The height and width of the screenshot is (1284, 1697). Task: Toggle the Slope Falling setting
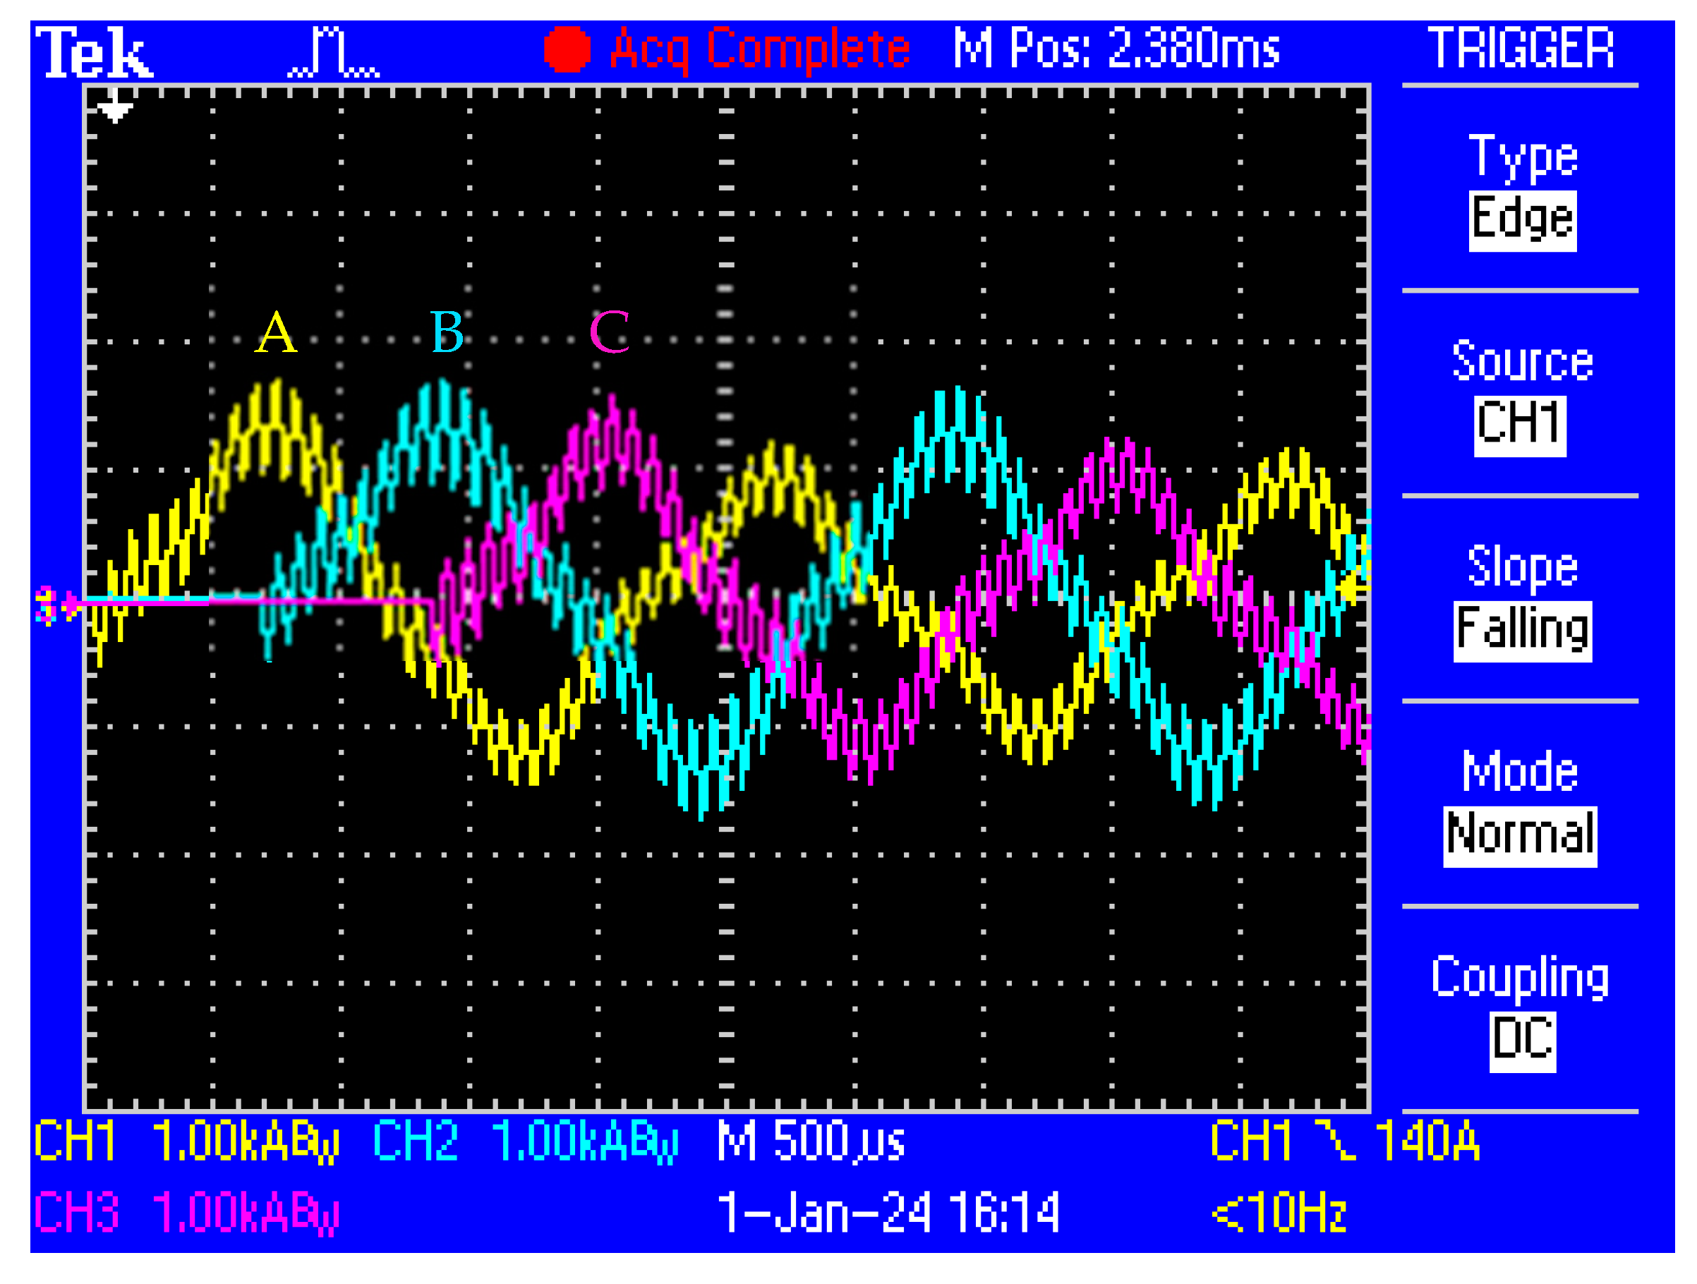click(1523, 631)
